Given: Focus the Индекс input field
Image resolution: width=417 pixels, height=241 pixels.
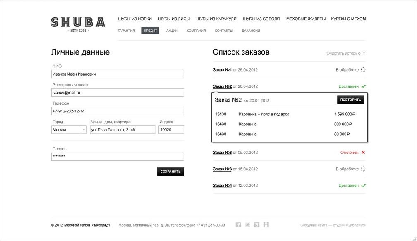Looking at the screenshot, I should point(171,130).
